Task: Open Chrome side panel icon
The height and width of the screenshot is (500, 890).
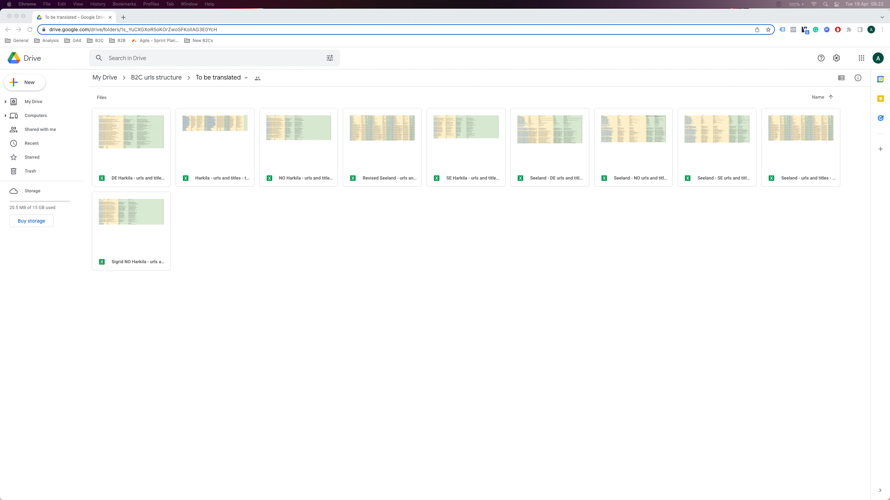Action: pyautogui.click(x=860, y=30)
